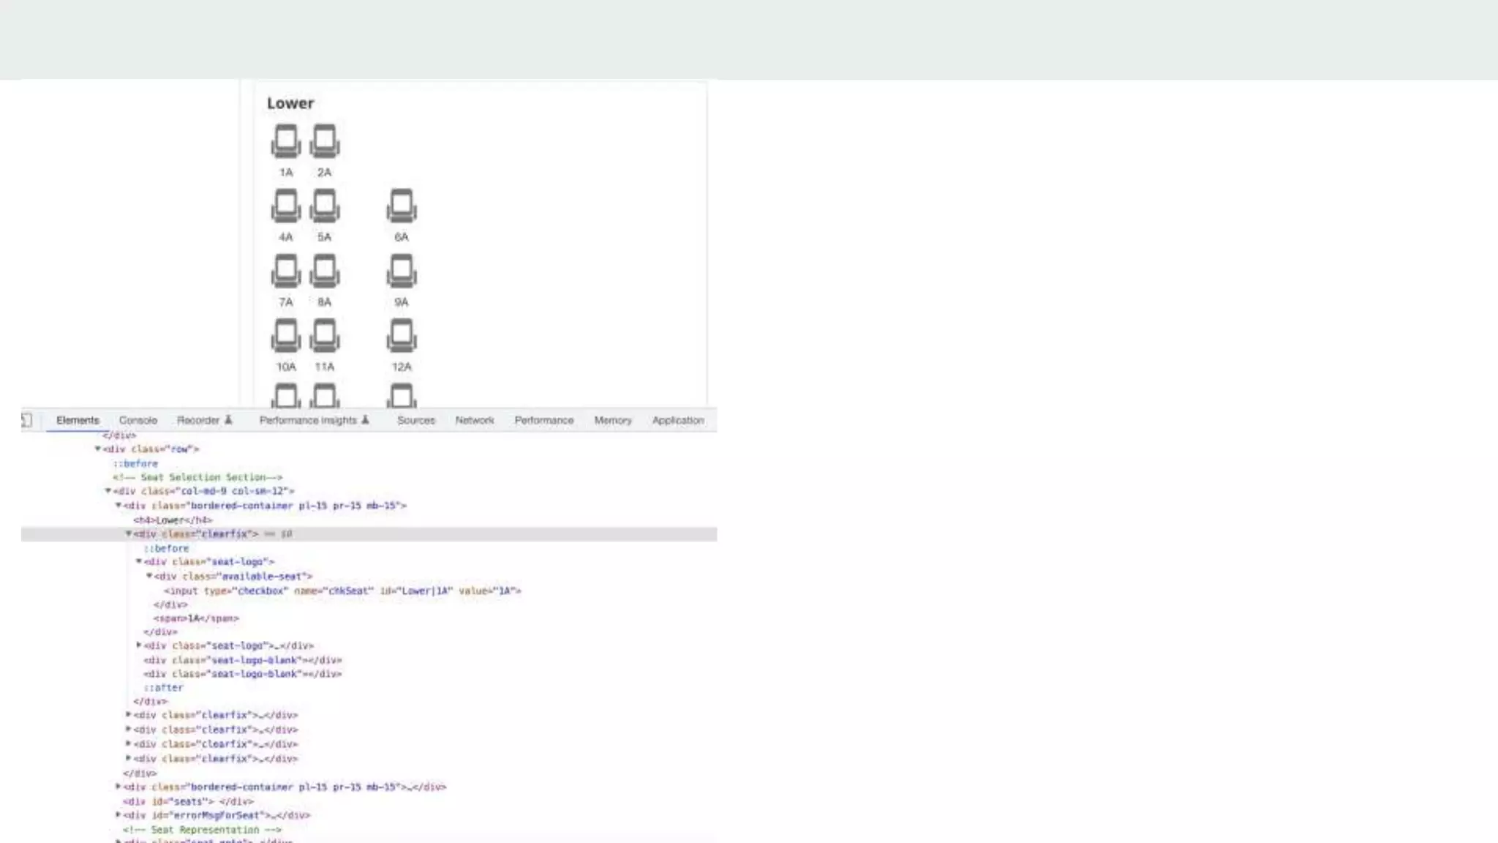Viewport: 1498px width, 843px height.
Task: Click the element inspector icon in DevTools
Action: [x=26, y=420]
